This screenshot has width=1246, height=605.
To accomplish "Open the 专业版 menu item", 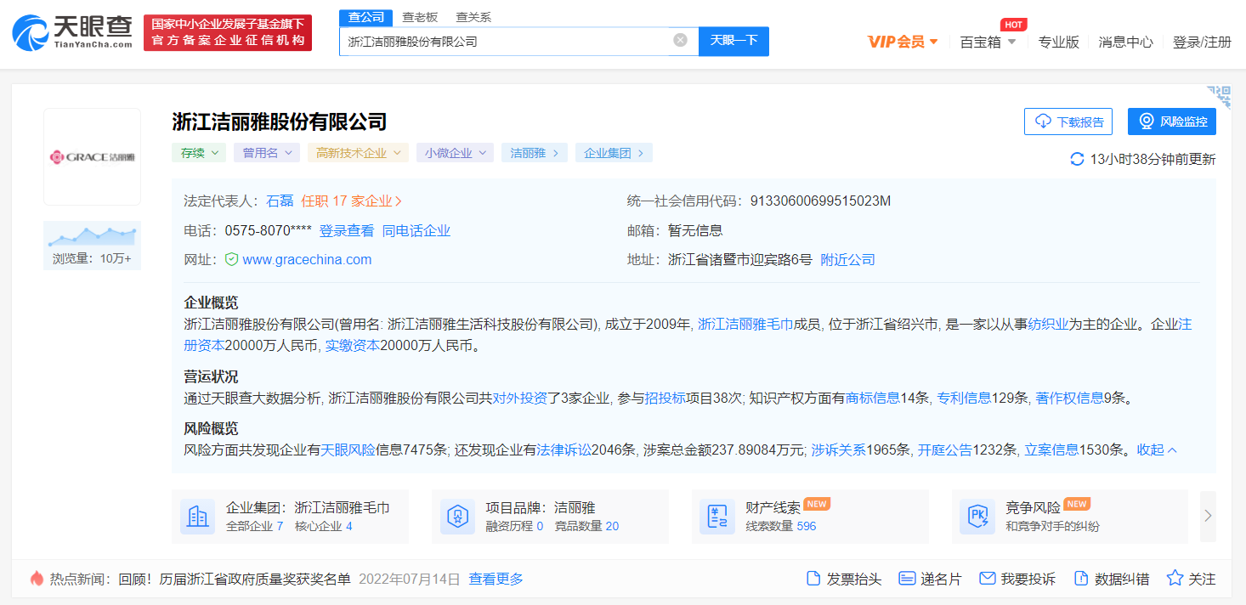I will coord(1058,42).
